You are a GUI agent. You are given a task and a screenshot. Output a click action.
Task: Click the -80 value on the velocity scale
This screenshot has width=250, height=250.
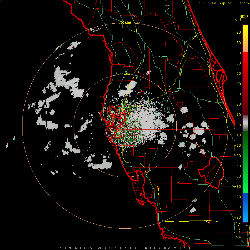pyautogui.click(x=237, y=207)
